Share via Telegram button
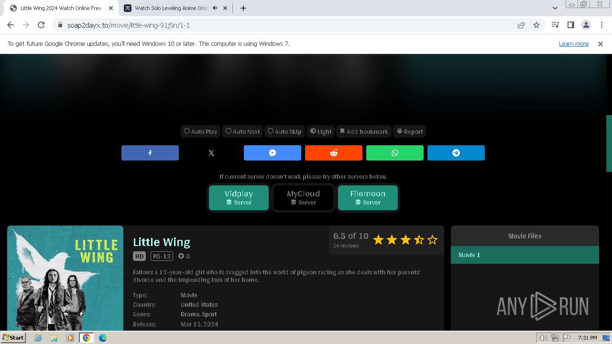Screen dimensions: 612x344 tap(456, 153)
